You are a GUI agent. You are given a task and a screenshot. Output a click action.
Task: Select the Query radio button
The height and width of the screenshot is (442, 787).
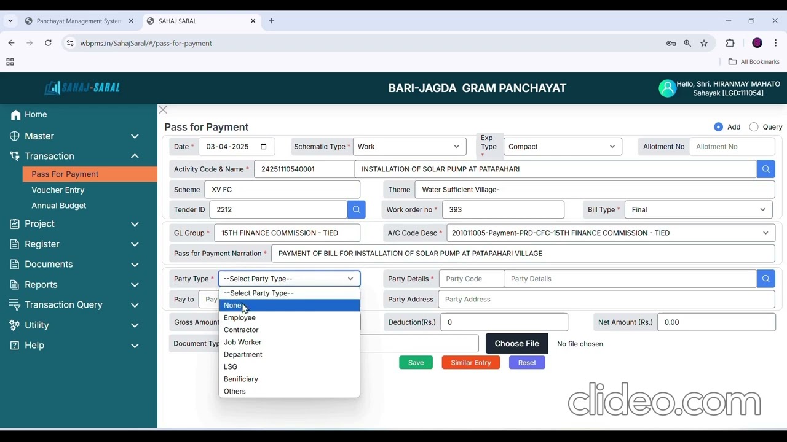click(x=754, y=127)
